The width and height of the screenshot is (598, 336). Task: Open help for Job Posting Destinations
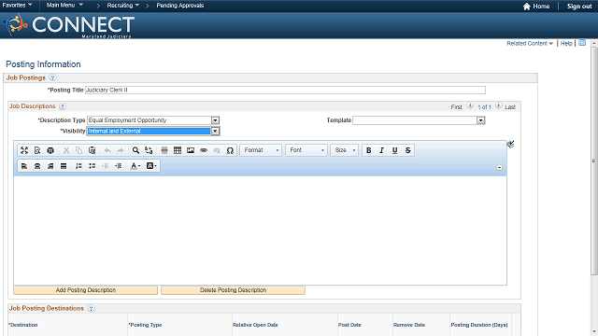pyautogui.click(x=91, y=309)
